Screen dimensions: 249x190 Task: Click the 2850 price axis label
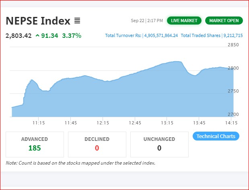[233, 45]
